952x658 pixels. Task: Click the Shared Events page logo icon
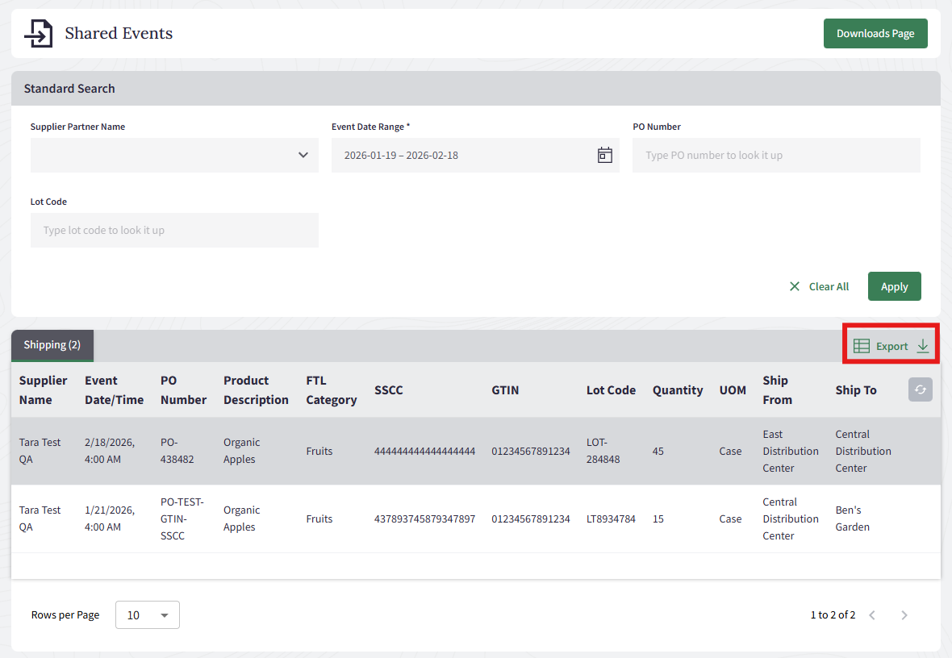point(38,34)
